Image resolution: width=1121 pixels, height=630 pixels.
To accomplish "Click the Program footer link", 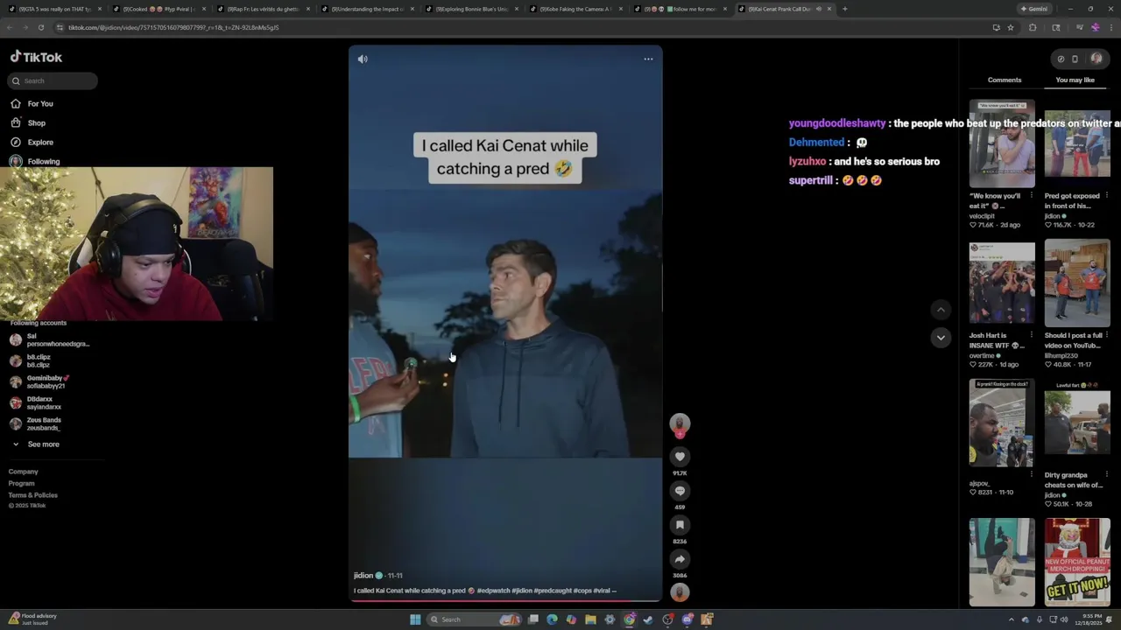I will pos(22,483).
